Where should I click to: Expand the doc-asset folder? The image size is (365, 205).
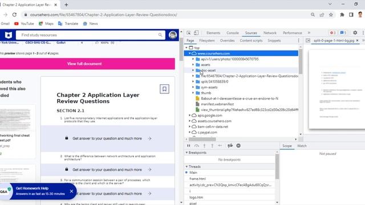[x=193, y=70]
